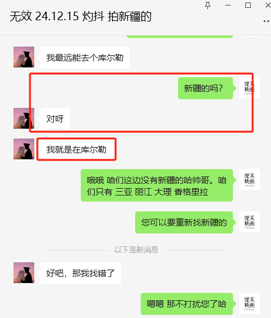
Task: Click sender avatar next to 我最远能去个库尔勒
Action: pyautogui.click(x=24, y=57)
